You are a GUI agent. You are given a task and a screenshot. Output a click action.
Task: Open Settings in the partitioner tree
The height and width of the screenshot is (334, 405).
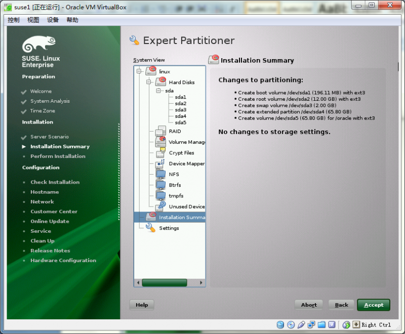169,228
